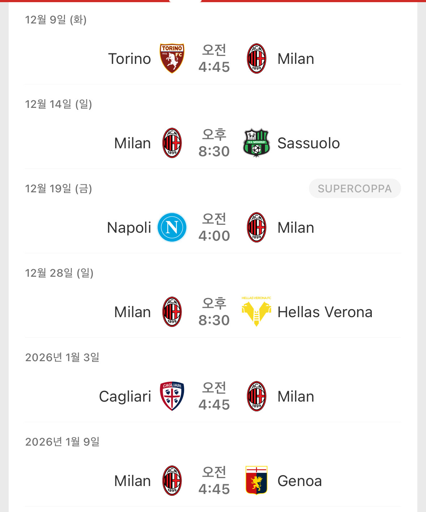Select Milan's crest in the Hellas Verona fixture

point(172,312)
